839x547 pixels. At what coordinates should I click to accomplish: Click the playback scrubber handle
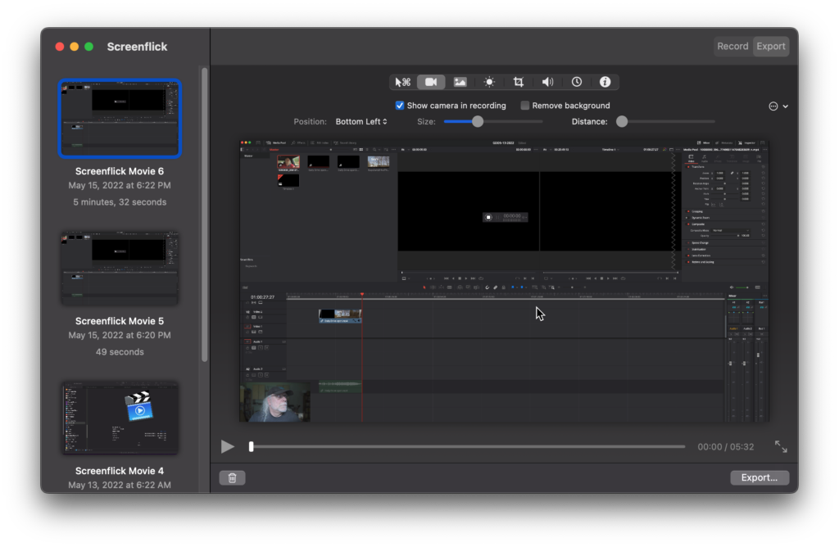pyautogui.click(x=251, y=446)
